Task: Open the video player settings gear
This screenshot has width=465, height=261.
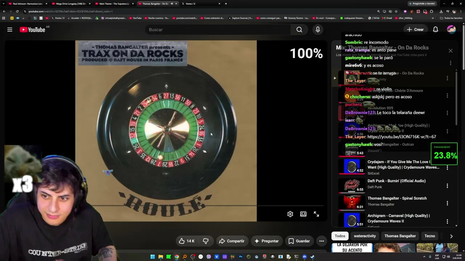Action: pos(290,214)
